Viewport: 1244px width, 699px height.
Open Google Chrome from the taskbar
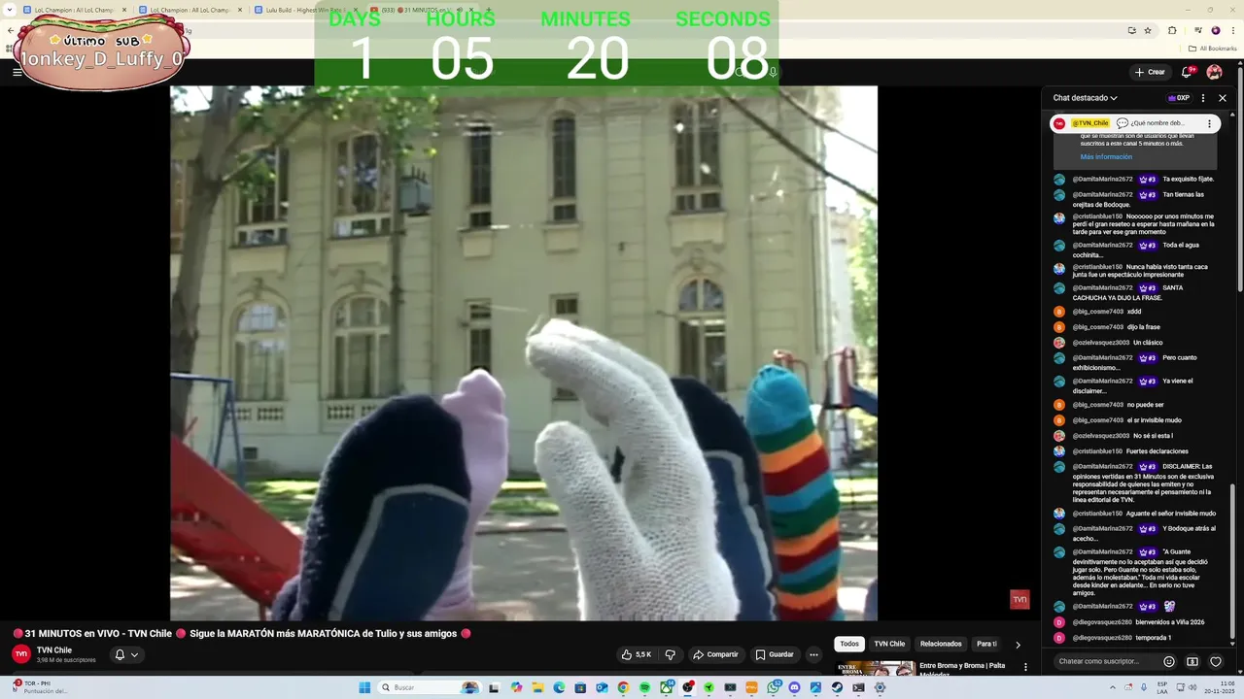[x=623, y=687]
